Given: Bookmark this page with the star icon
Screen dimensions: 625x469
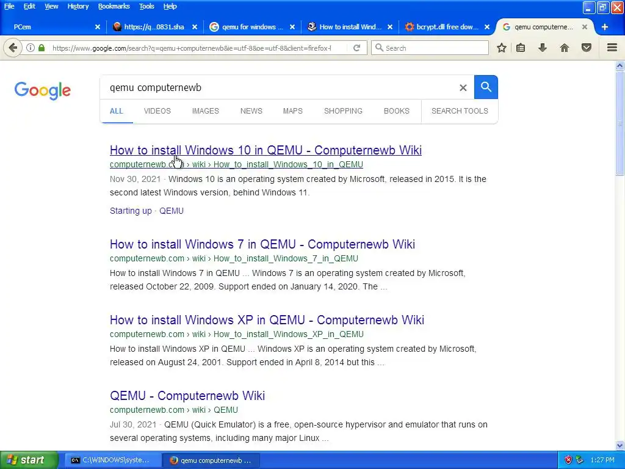Looking at the screenshot, I should pyautogui.click(x=502, y=48).
